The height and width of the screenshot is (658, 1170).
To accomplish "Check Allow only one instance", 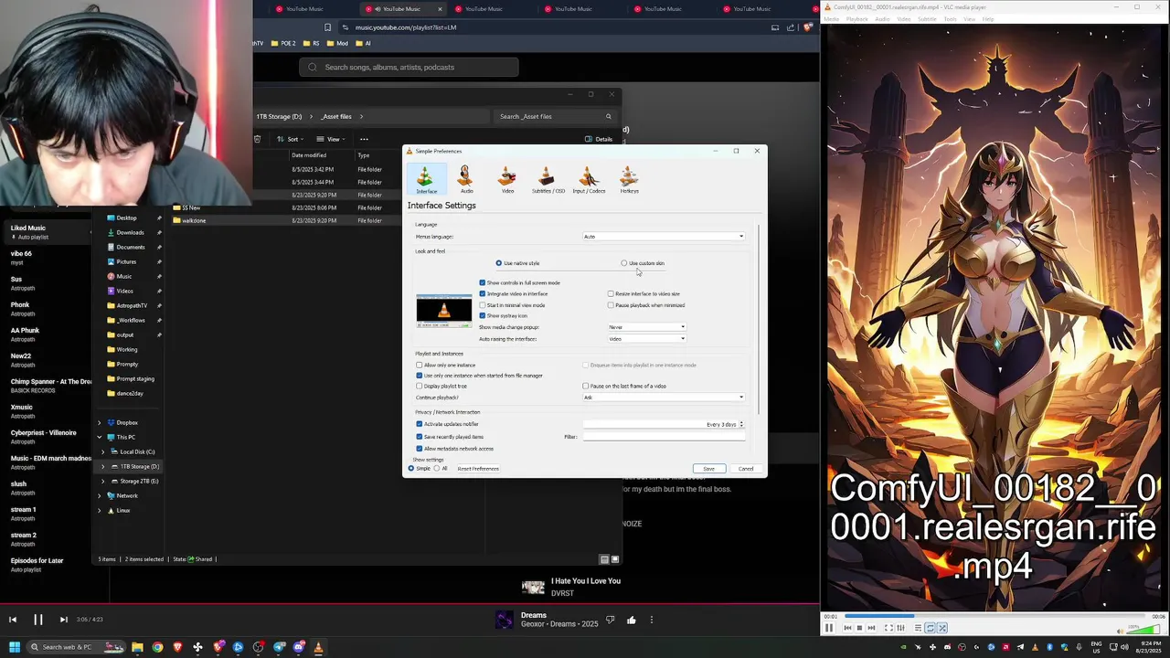I will click(x=420, y=365).
